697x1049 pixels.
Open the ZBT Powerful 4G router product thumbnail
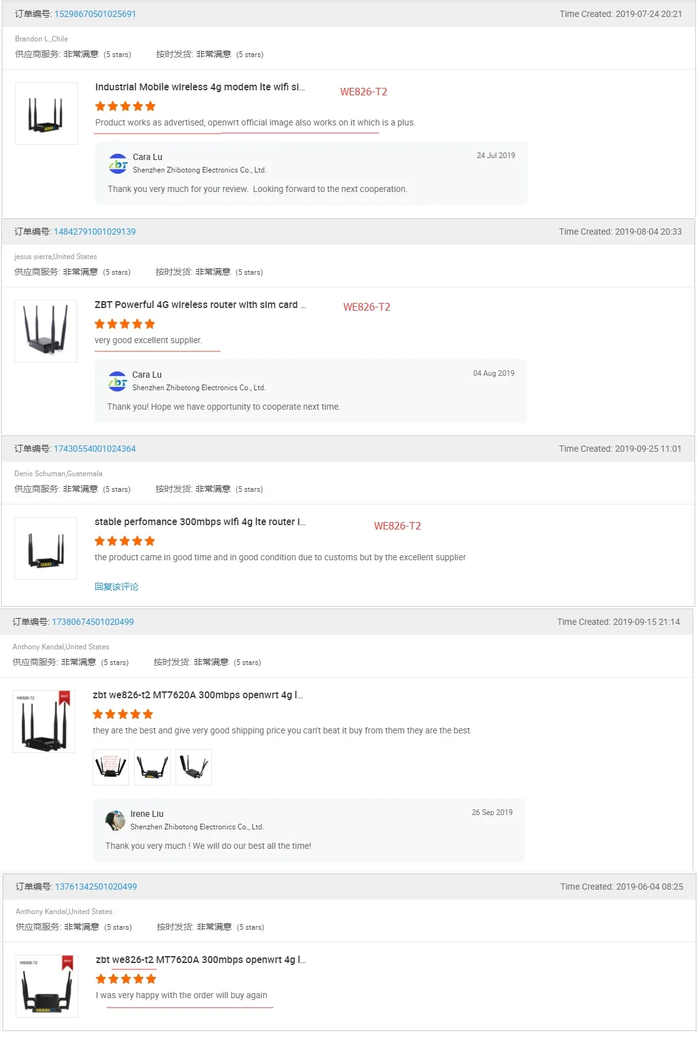click(x=46, y=331)
